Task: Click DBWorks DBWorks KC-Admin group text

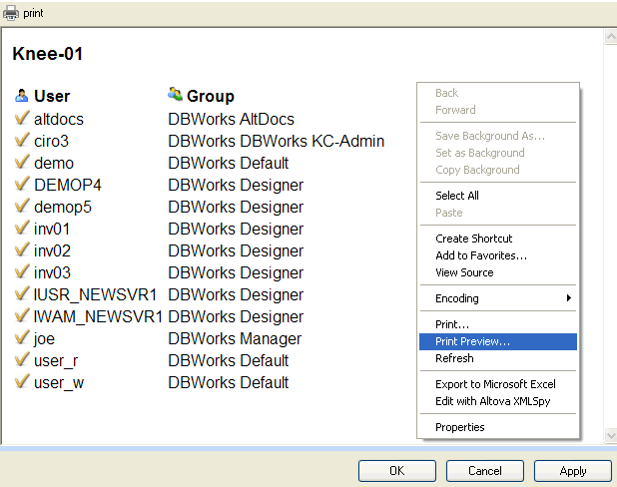Action: pyautogui.click(x=277, y=142)
